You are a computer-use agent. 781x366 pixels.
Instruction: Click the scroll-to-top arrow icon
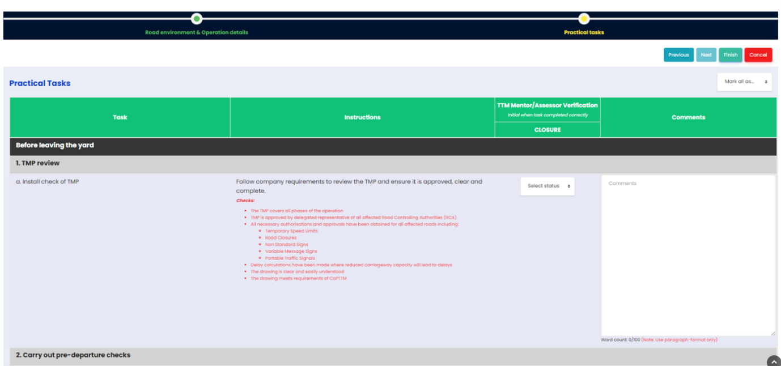pos(774,361)
